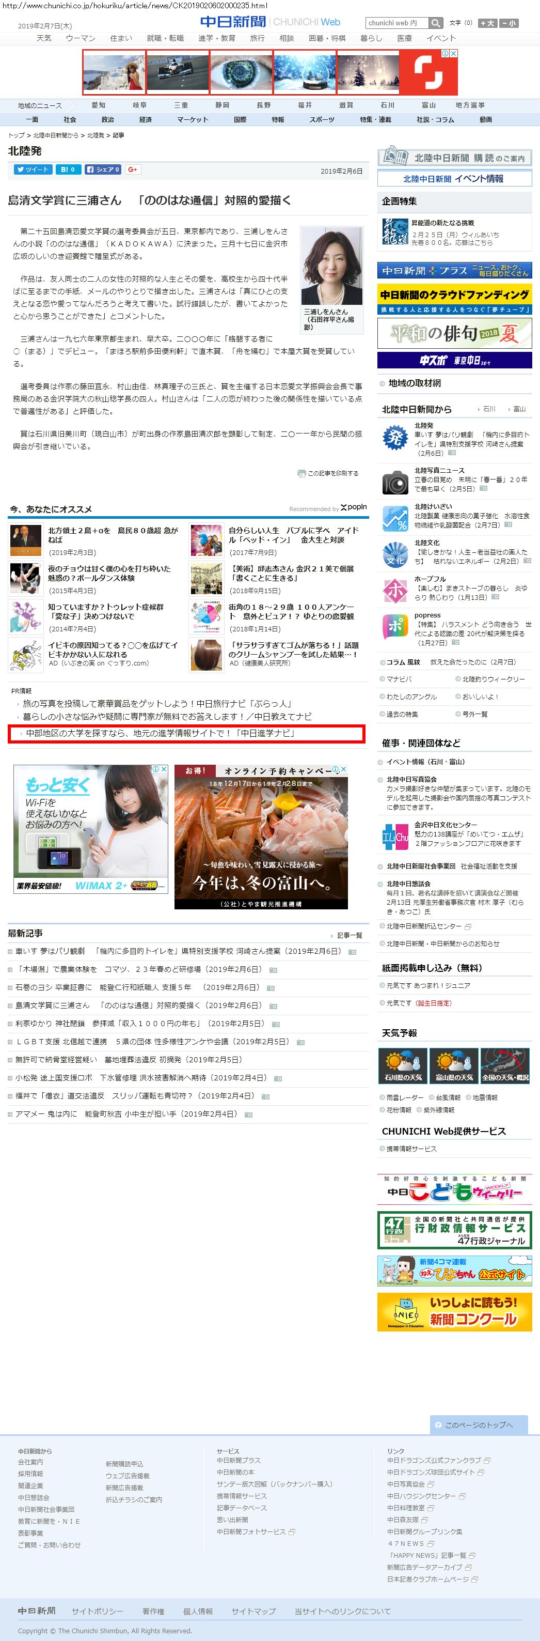Open 社説・コラム category tab

[436, 120]
